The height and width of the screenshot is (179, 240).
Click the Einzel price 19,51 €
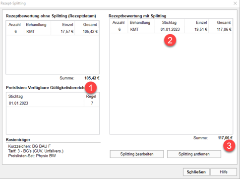201,29
